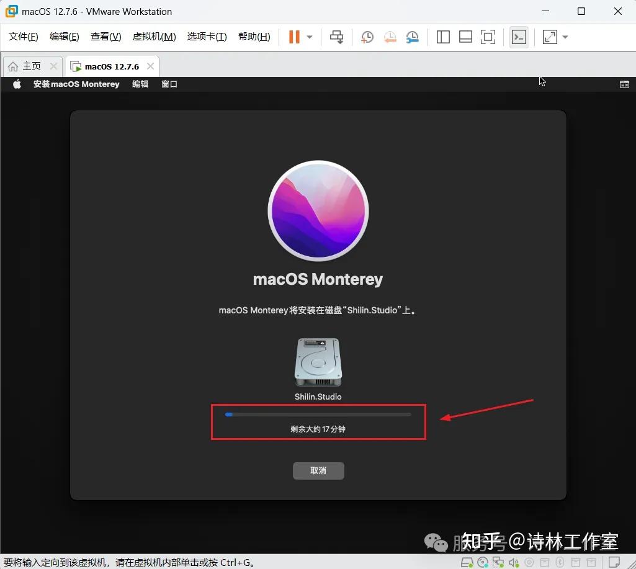
Task: Open the guest 编辑 menu
Action: 140,84
